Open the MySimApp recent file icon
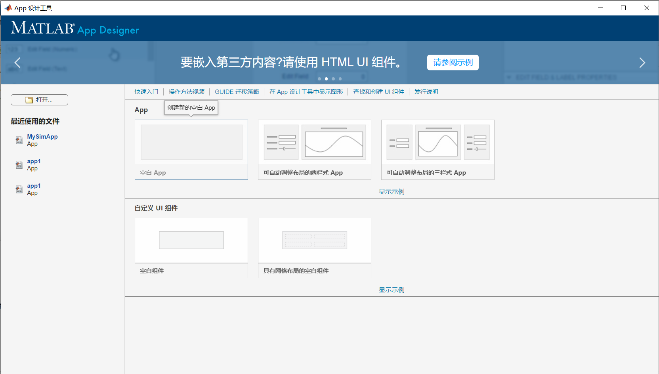 click(x=19, y=140)
